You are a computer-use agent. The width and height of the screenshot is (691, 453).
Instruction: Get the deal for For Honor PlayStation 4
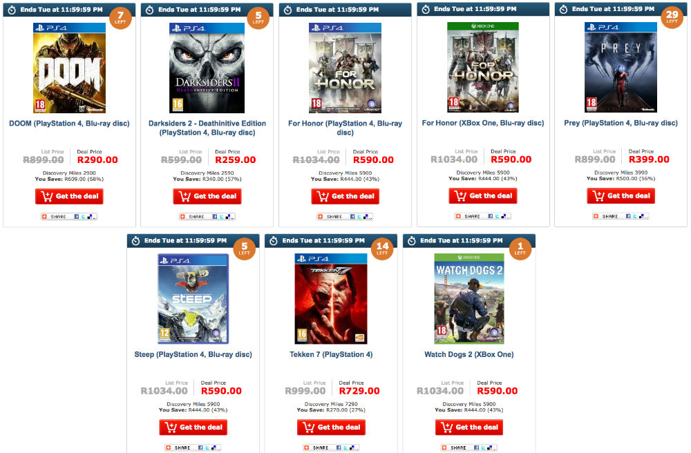(345, 196)
